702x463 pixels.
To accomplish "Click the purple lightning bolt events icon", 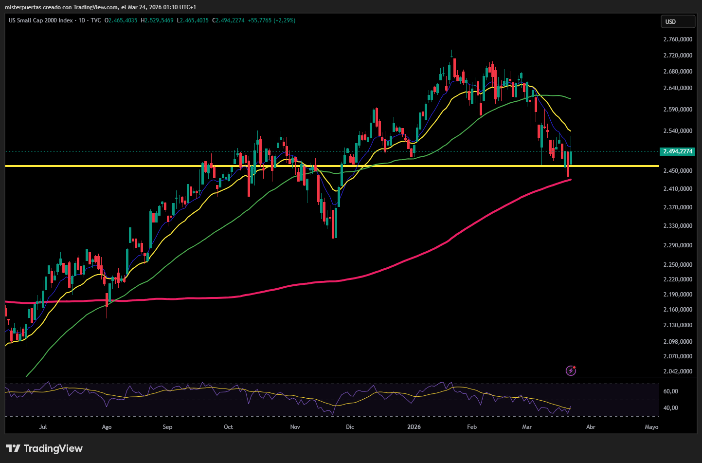I will (x=571, y=371).
